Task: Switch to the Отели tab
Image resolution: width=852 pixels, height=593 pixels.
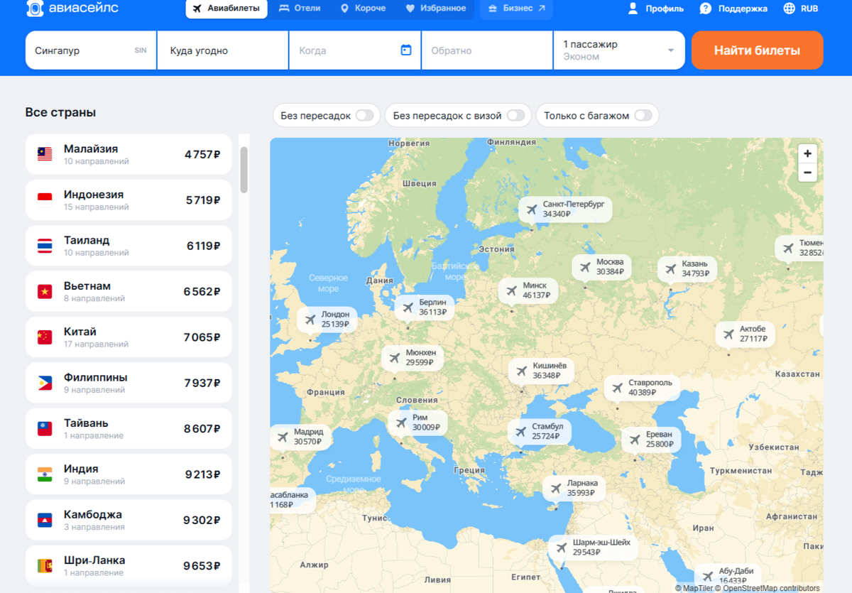Action: (x=300, y=9)
